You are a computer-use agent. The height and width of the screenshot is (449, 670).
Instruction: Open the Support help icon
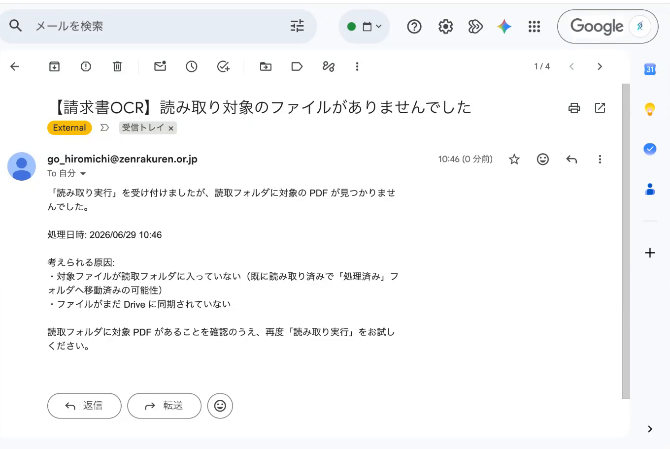pos(414,27)
